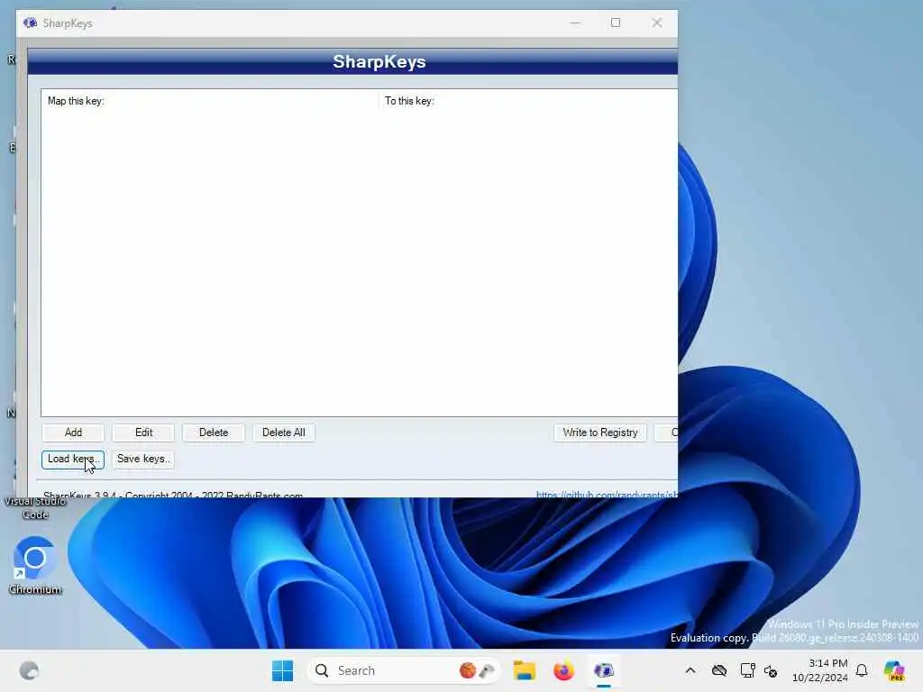Viewport: 923px width, 692px height.
Task: Close the SharpKeys window
Action: [657, 23]
